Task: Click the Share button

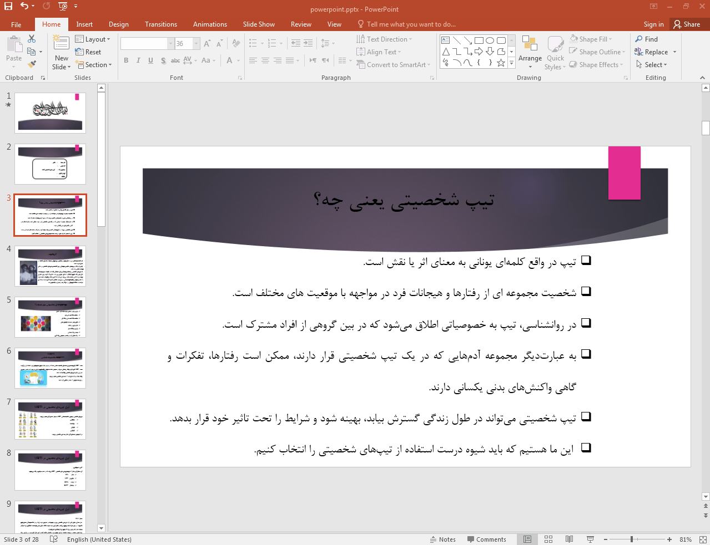Action: [x=688, y=24]
